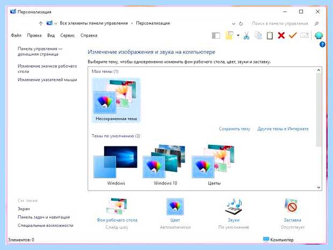Click the Copy pages icon in toolbar
Viewport: 333px width, 250px height.
pyautogui.click(x=258, y=35)
